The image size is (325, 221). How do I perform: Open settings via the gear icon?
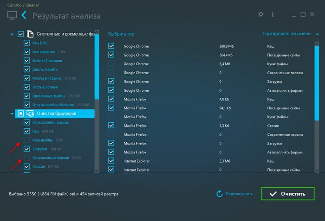click(x=261, y=14)
